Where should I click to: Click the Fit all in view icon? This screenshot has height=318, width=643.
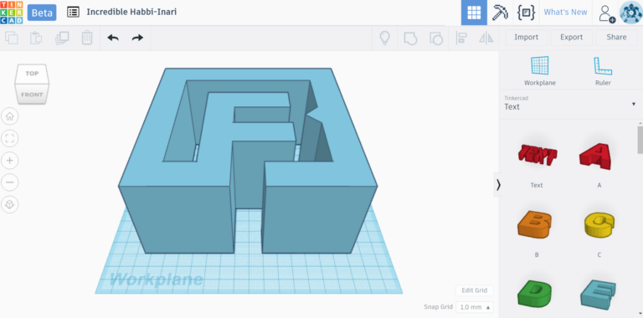click(10, 139)
